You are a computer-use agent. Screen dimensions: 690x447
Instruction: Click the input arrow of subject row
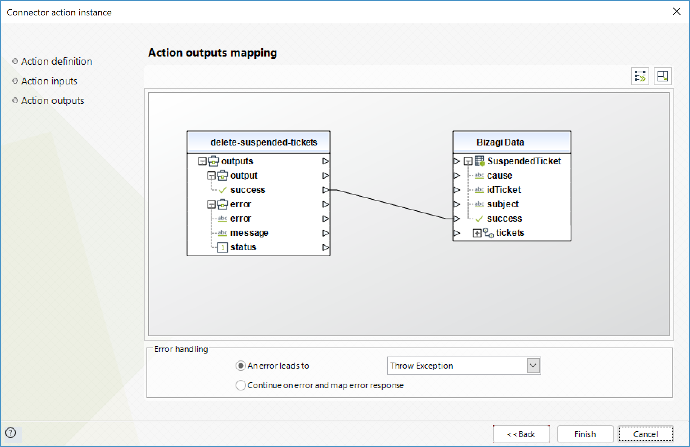point(457,204)
